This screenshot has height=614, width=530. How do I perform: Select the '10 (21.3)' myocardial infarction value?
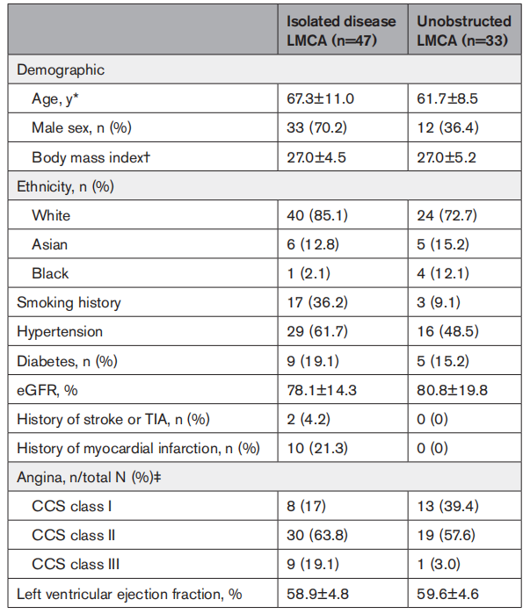(x=316, y=448)
